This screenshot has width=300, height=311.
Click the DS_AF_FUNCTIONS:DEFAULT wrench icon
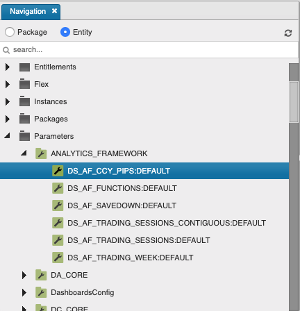pyautogui.click(x=58, y=188)
